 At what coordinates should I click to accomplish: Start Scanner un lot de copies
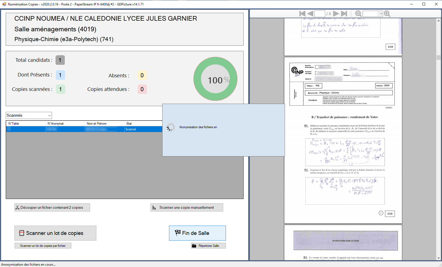(55, 233)
